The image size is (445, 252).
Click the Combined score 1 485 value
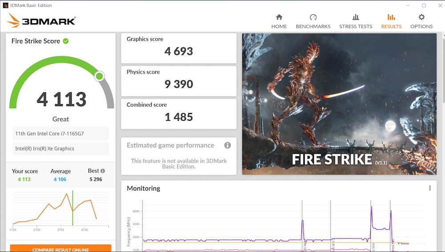tap(178, 117)
